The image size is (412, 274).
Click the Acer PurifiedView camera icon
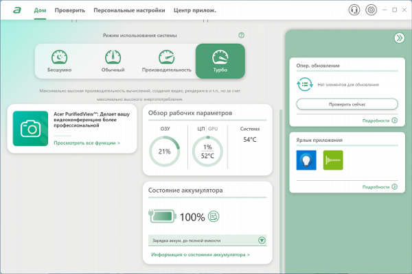click(30, 128)
